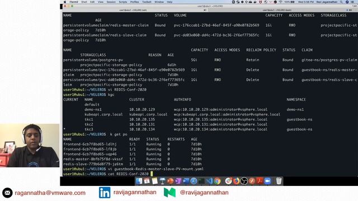Viewport: 358px width, 201px height.
Task: Open the Calendar app in the dock
Action: click(147, 181)
